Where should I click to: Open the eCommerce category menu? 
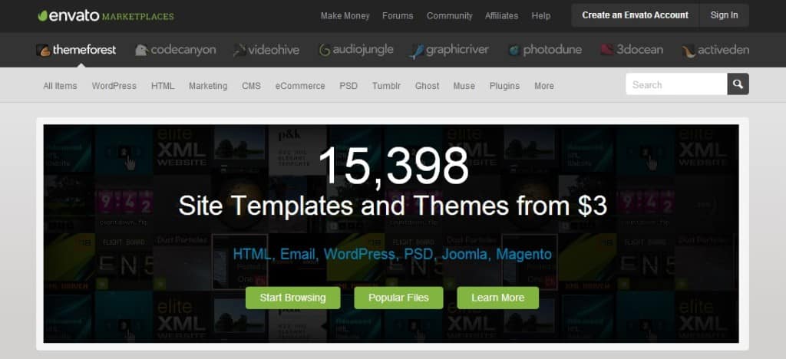pos(300,86)
